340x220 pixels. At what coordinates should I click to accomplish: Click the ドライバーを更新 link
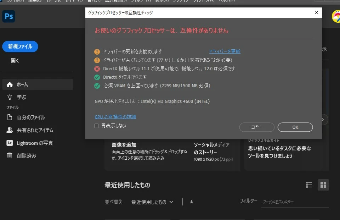pos(225,51)
